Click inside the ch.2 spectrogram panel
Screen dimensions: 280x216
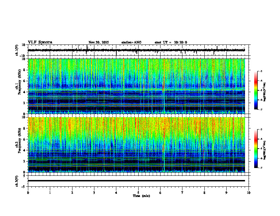coord(136,145)
